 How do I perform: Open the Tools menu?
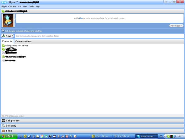(x=31, y=6)
